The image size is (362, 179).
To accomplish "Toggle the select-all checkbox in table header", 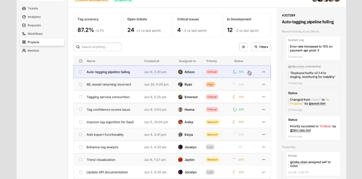I will [80, 61].
